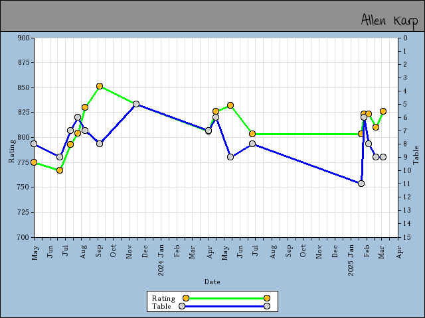This screenshot has width=425, height=318.
Task: Select the left gray marker in the legend
Action: (x=182, y=306)
